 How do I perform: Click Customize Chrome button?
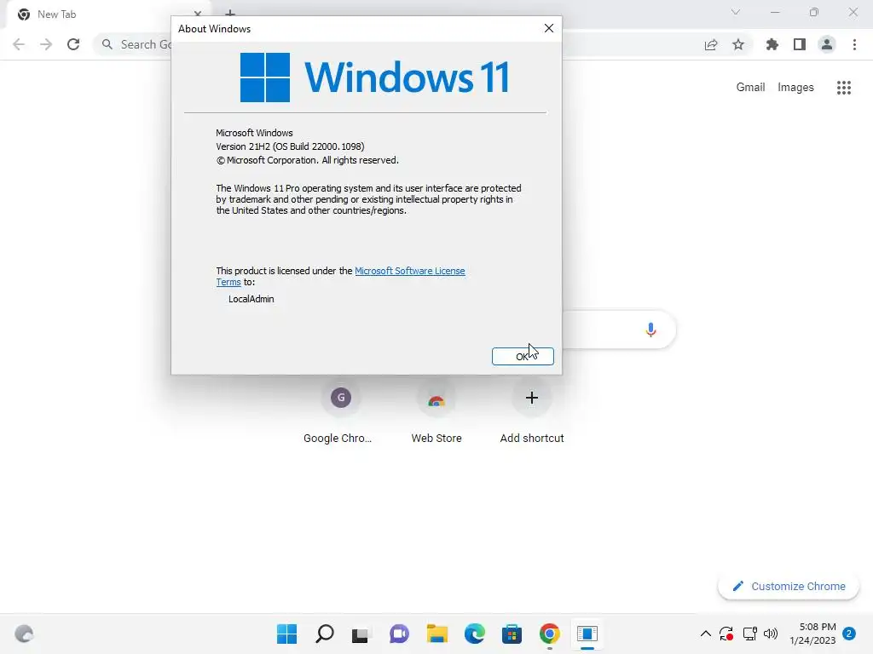(789, 586)
